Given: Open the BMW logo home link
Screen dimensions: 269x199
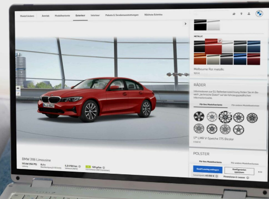Looking at the screenshot, I should tap(259, 14).
